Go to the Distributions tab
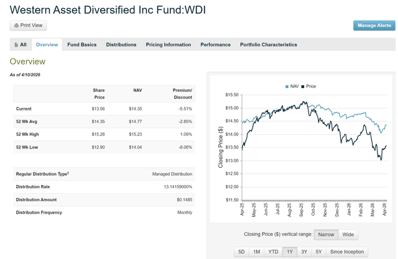Viewport: 398px width, 259px height. pyautogui.click(x=121, y=45)
